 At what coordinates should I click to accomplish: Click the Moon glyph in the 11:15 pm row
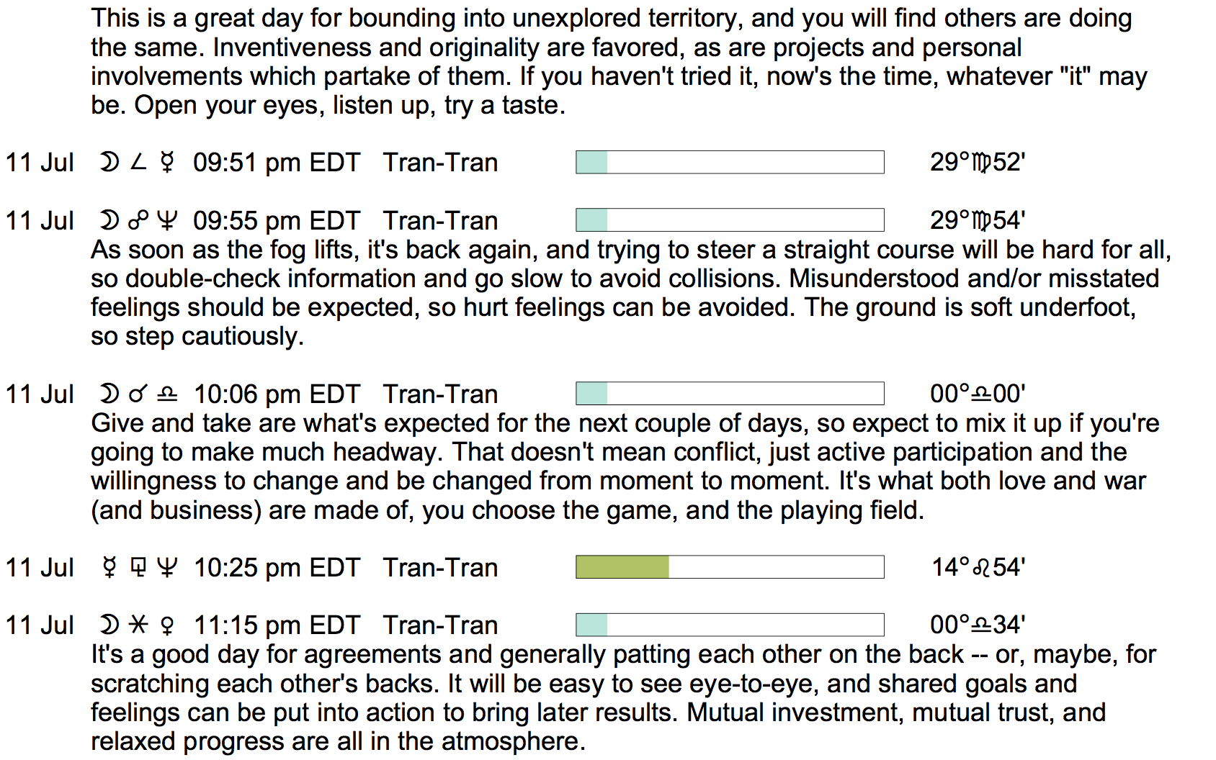(x=109, y=625)
